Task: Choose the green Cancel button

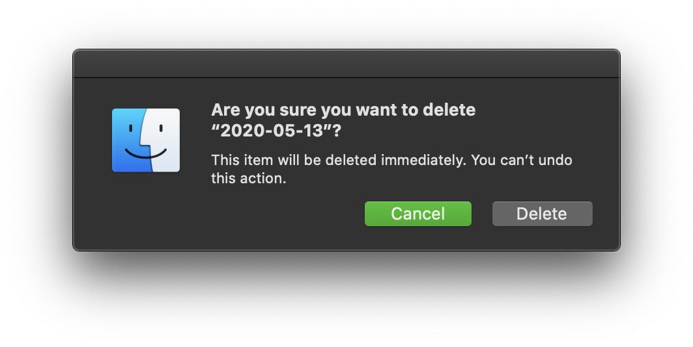Action: [417, 214]
